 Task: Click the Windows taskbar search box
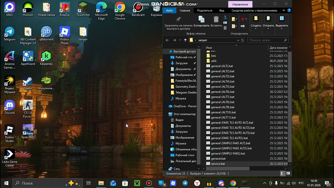[x=47, y=183]
